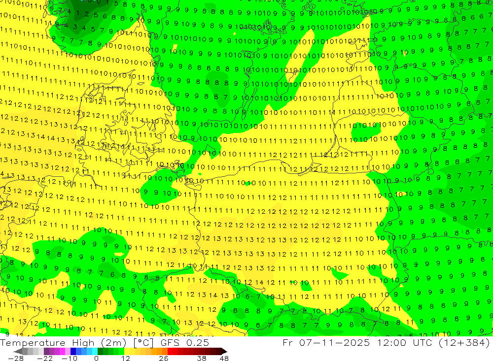Click the "0" legend value
This screenshot has height=361, width=493.
[96, 358]
